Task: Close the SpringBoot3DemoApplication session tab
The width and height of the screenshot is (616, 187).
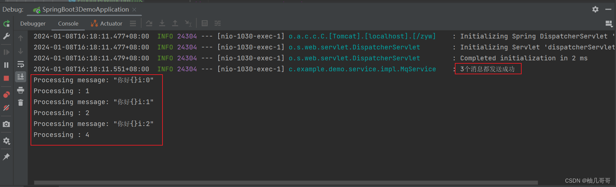Action: click(135, 10)
